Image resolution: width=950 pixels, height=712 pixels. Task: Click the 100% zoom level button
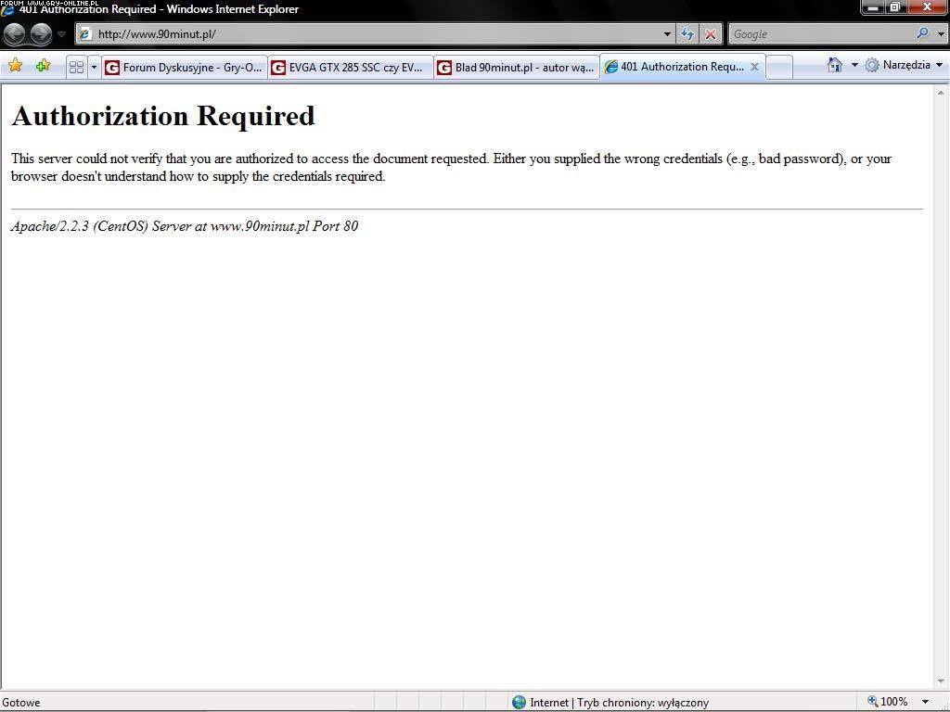888,702
